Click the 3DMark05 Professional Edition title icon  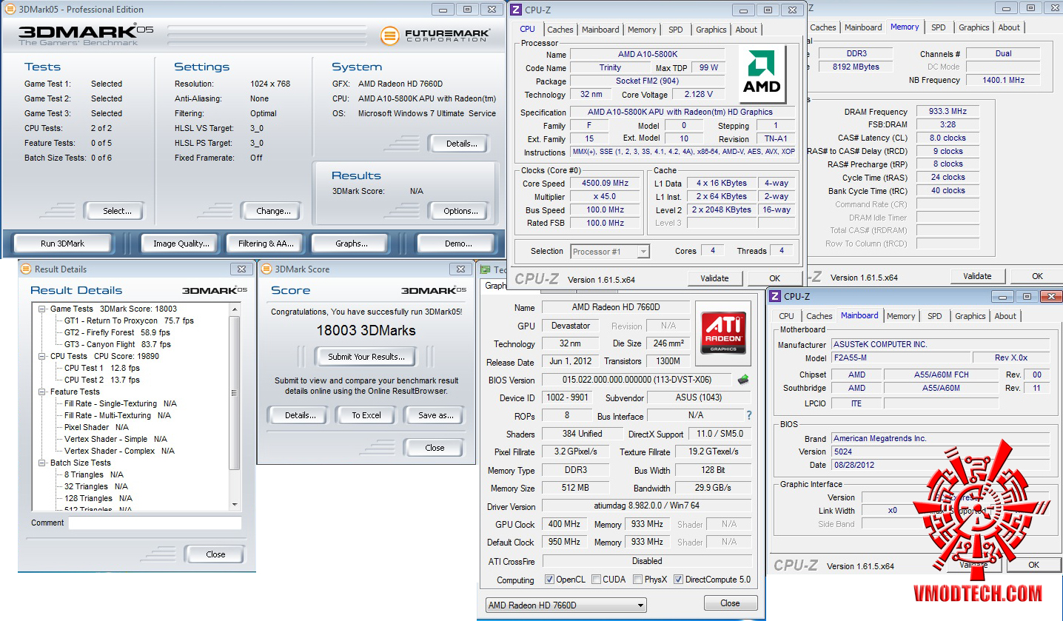(9, 9)
